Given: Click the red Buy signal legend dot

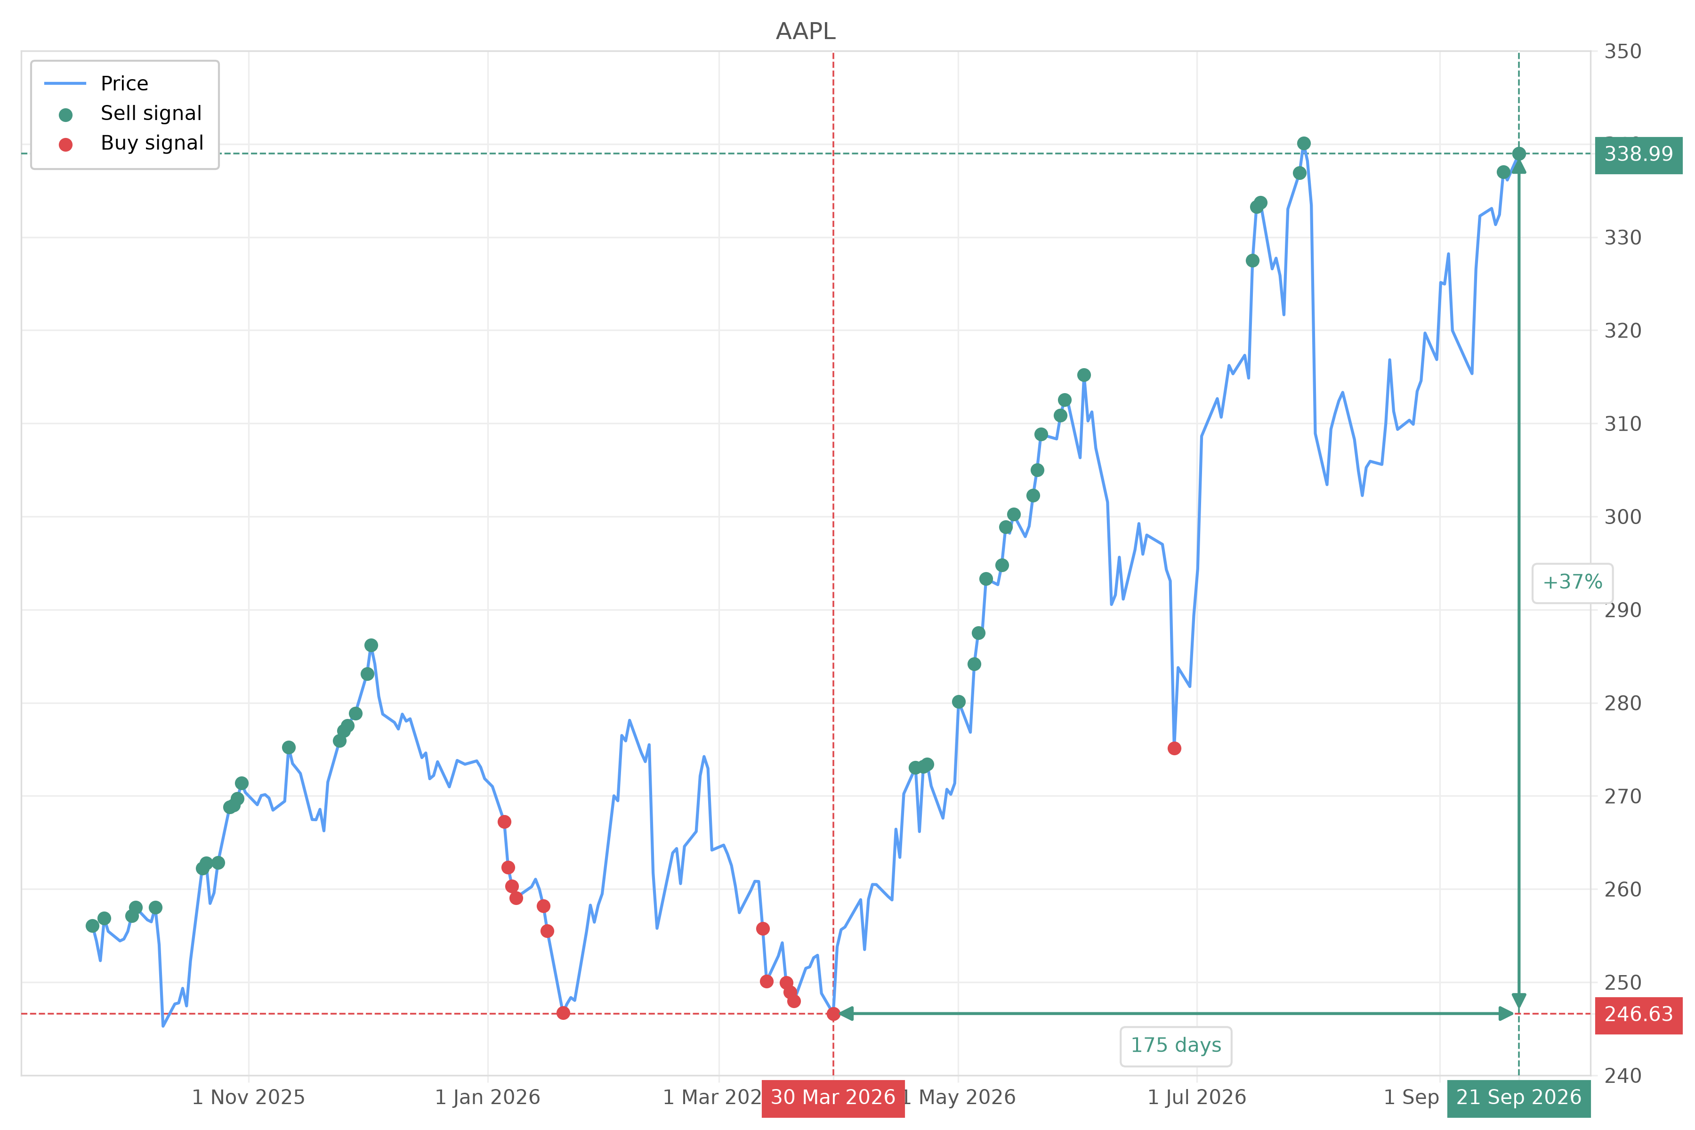Looking at the screenshot, I should [65, 145].
